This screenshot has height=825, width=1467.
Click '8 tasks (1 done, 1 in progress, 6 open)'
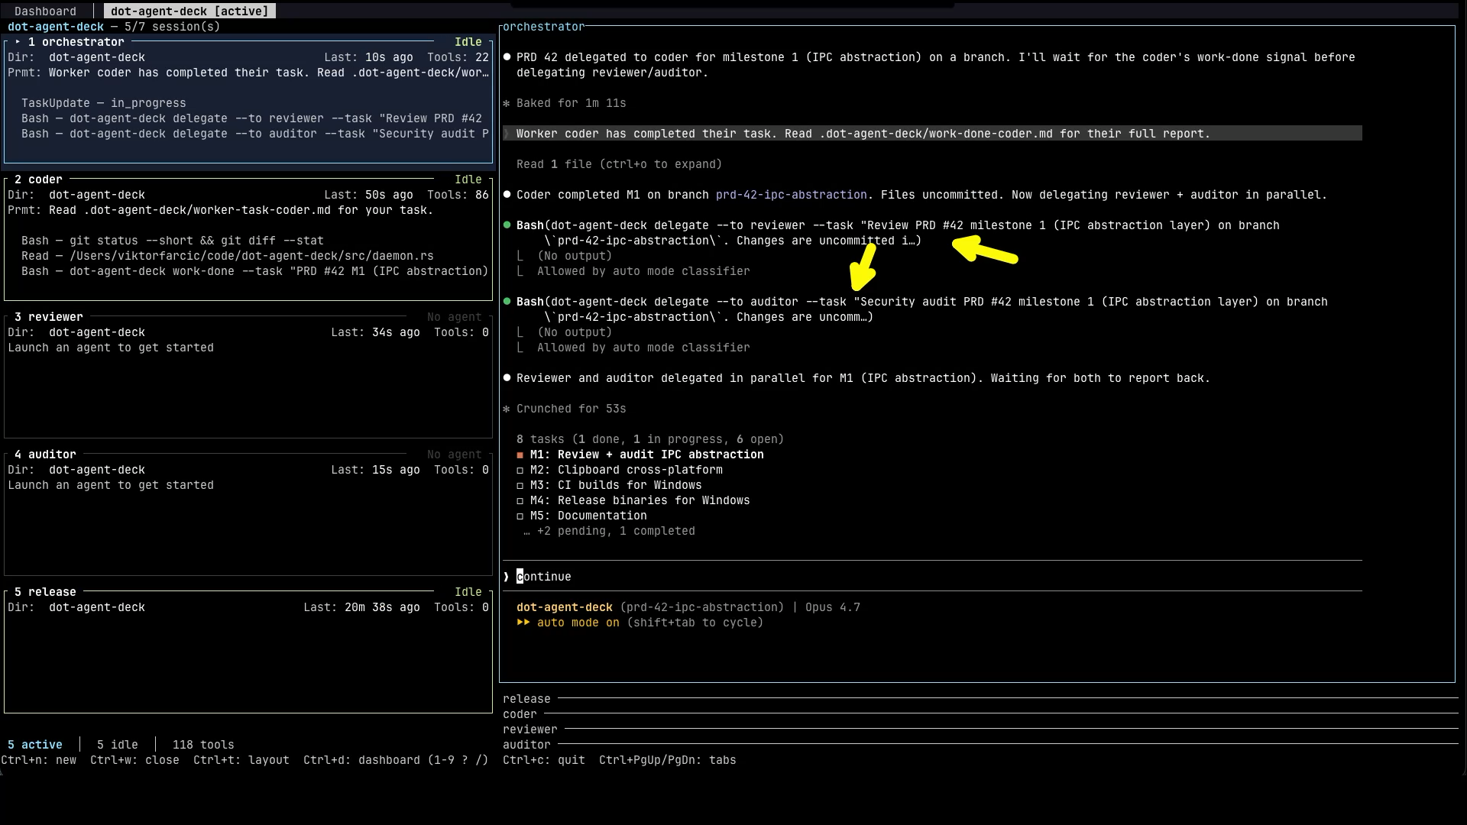[x=650, y=439]
